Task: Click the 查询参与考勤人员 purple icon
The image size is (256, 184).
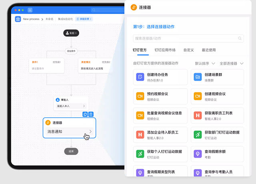Action: pyautogui.click(x=198, y=173)
